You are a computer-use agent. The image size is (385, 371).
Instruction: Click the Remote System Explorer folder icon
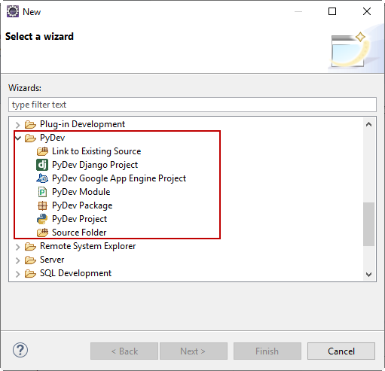tap(30, 246)
